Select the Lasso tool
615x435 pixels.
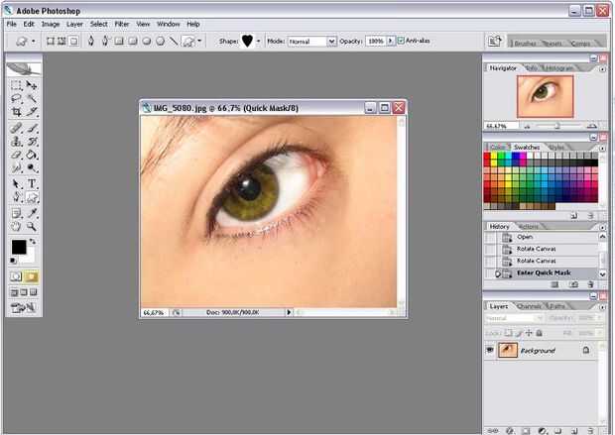click(16, 98)
